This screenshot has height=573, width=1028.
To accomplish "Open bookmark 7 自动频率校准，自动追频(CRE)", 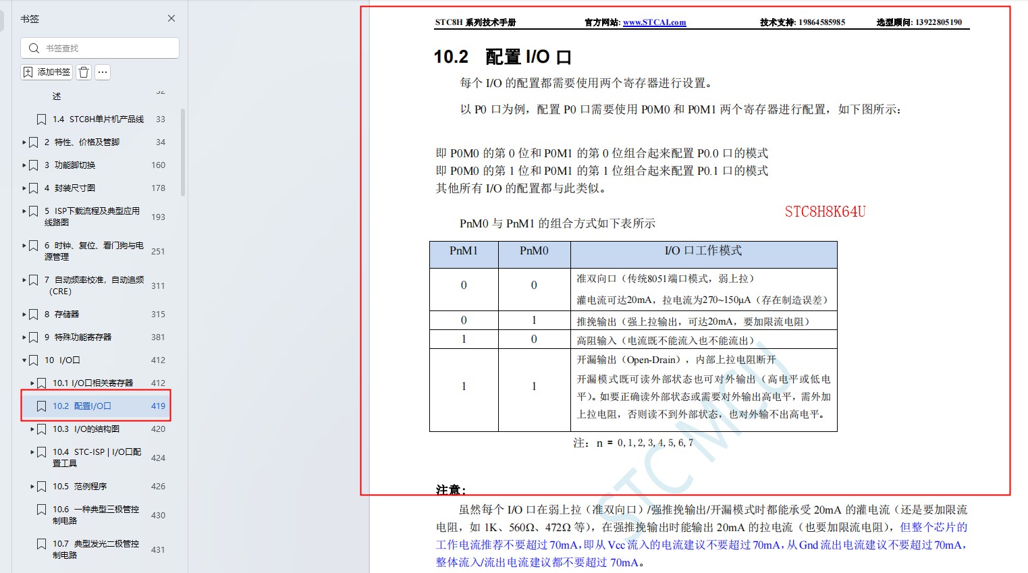I will coord(94,285).
